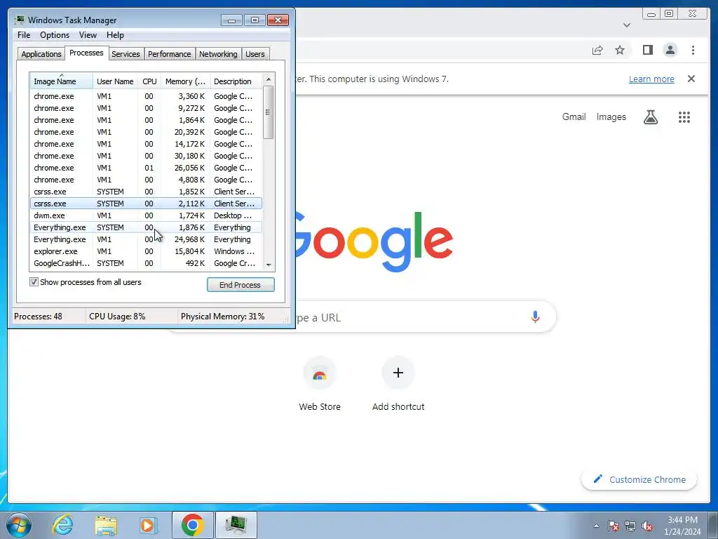The height and width of the screenshot is (539, 718).
Task: Open the View menu in Task Manager
Action: [x=88, y=35]
